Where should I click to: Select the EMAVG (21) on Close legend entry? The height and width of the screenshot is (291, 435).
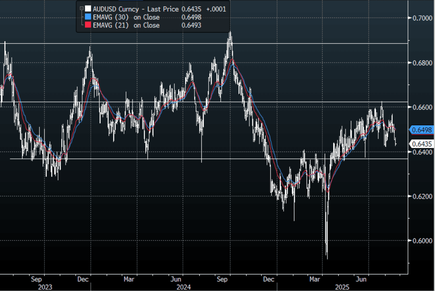pyautogui.click(x=126, y=25)
